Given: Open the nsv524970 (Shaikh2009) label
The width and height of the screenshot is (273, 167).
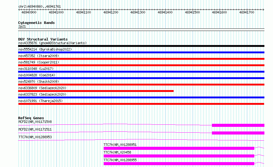Looking at the screenshot, I should pos(39,82).
